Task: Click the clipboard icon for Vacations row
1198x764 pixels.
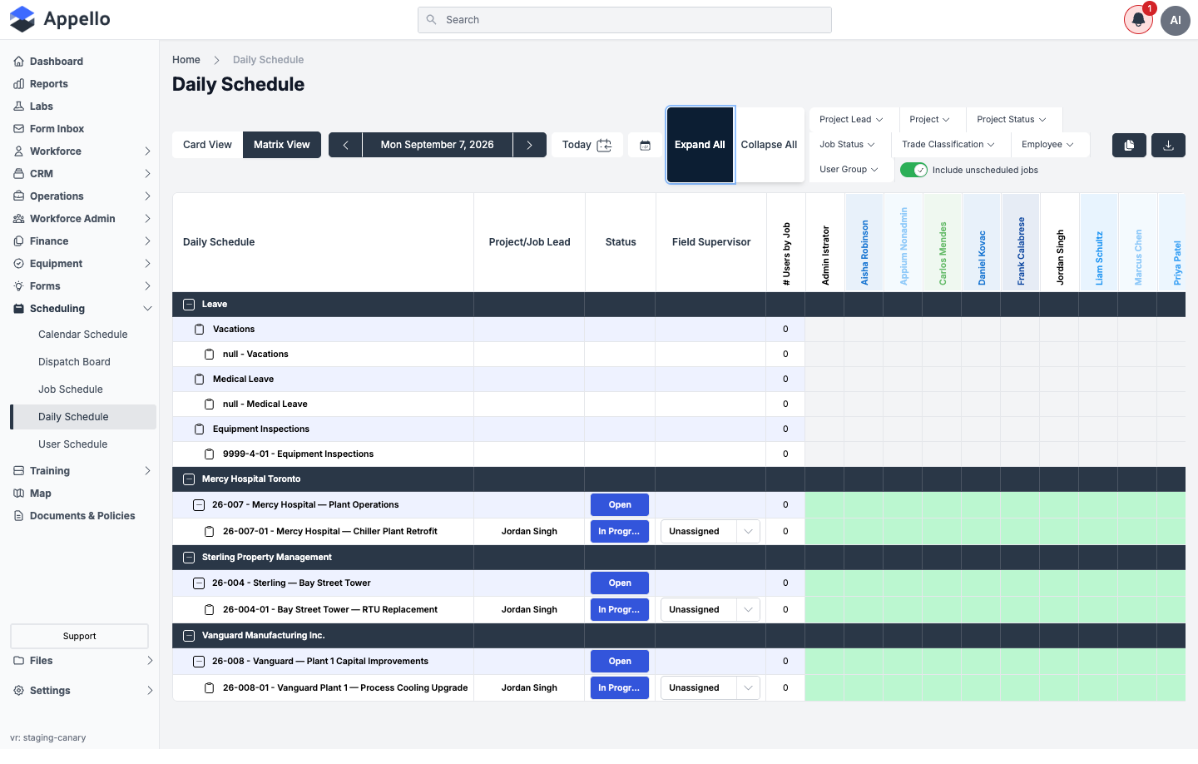Action: pyautogui.click(x=199, y=330)
